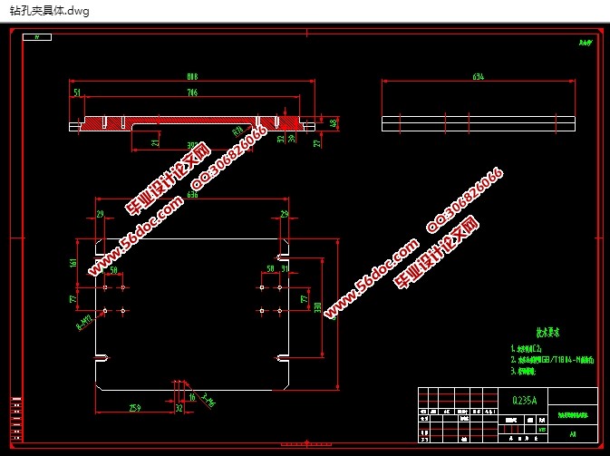610x456 pixels.
Task: Click the 634 dimension above side view
Action: [478, 78]
